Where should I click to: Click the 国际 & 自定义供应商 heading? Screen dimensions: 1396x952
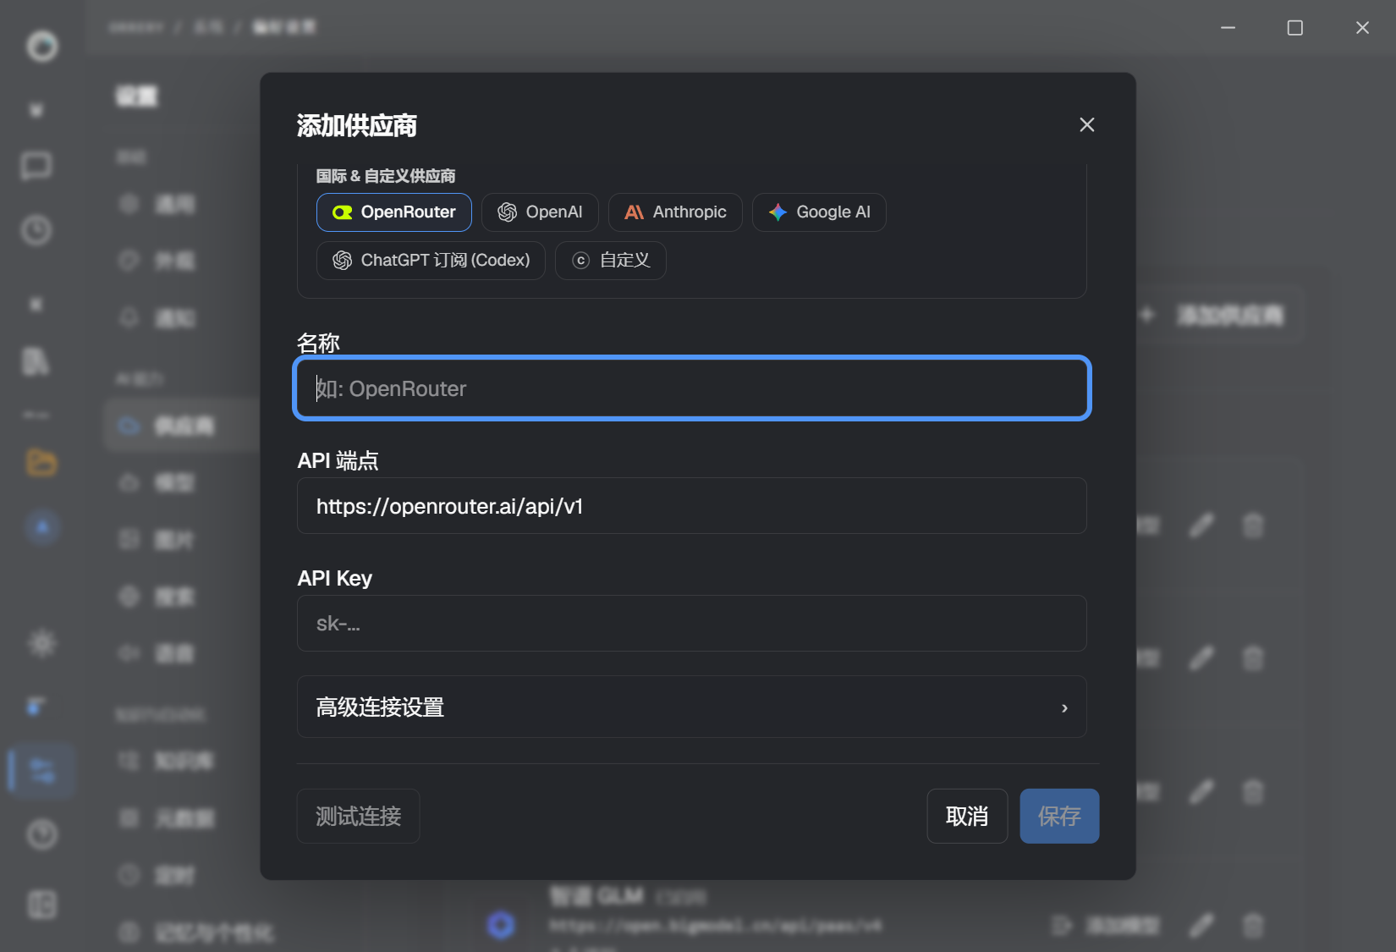[386, 176]
